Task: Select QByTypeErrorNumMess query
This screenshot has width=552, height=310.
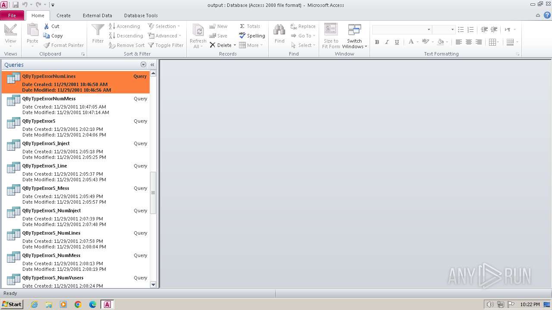Action: 76,105
